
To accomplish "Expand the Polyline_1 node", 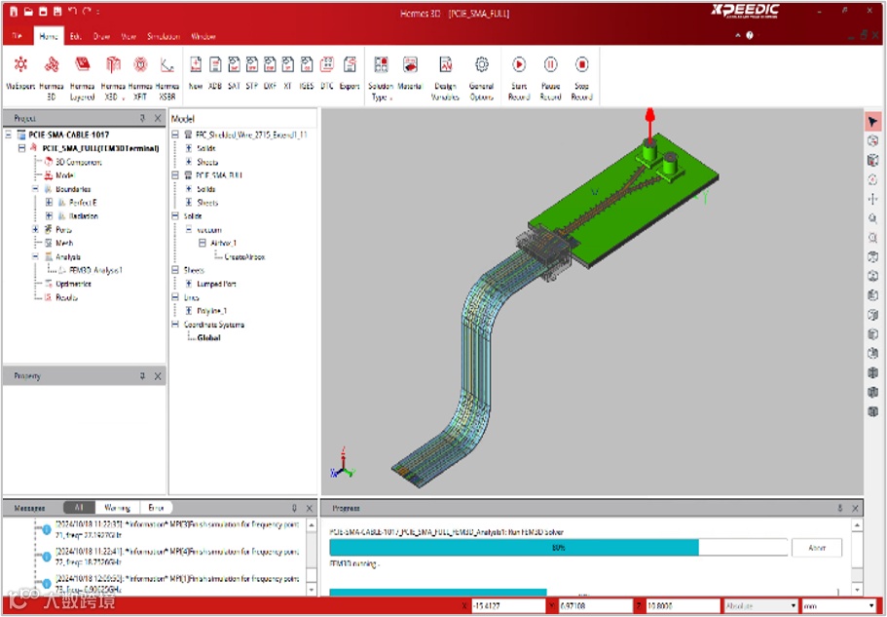I will (189, 311).
